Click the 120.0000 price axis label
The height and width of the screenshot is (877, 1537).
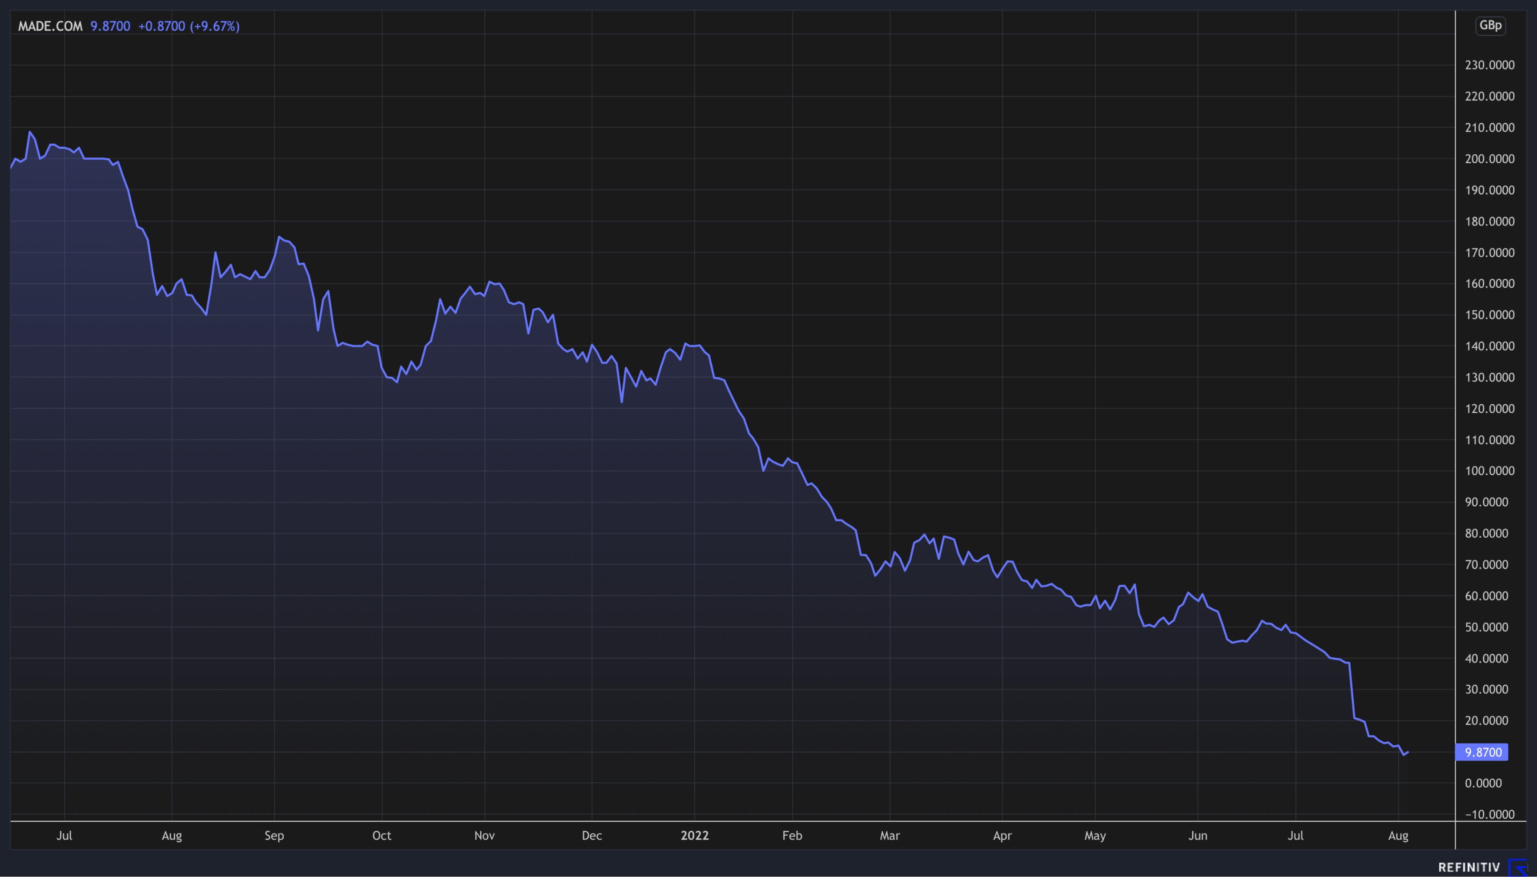point(1489,409)
